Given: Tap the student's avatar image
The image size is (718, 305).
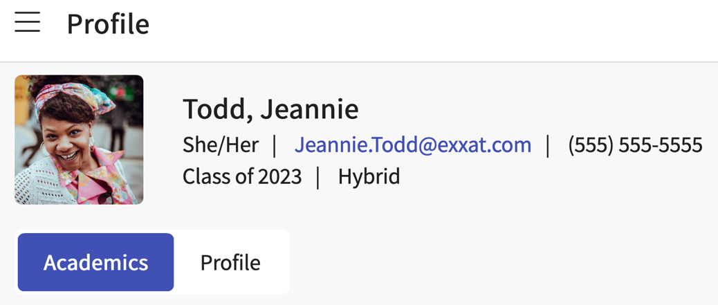Looking at the screenshot, I should 79,140.
